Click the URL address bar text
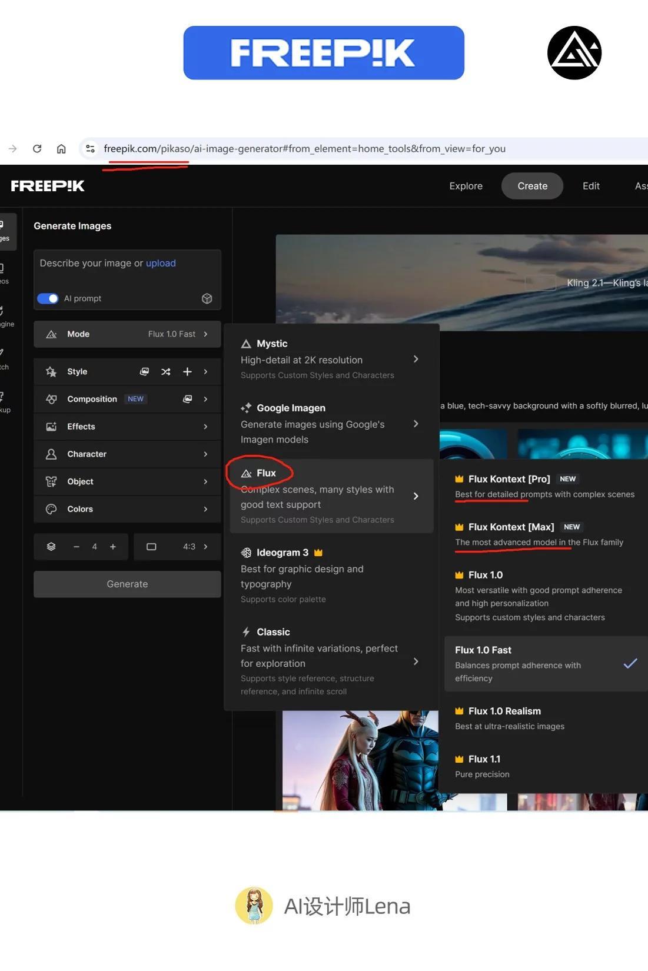 [304, 149]
